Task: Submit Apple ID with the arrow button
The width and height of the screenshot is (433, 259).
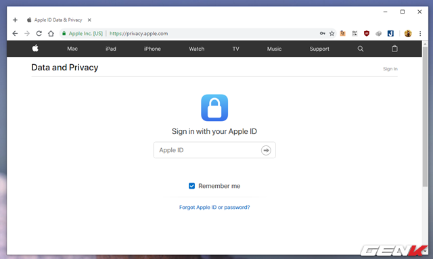Action: coord(266,150)
